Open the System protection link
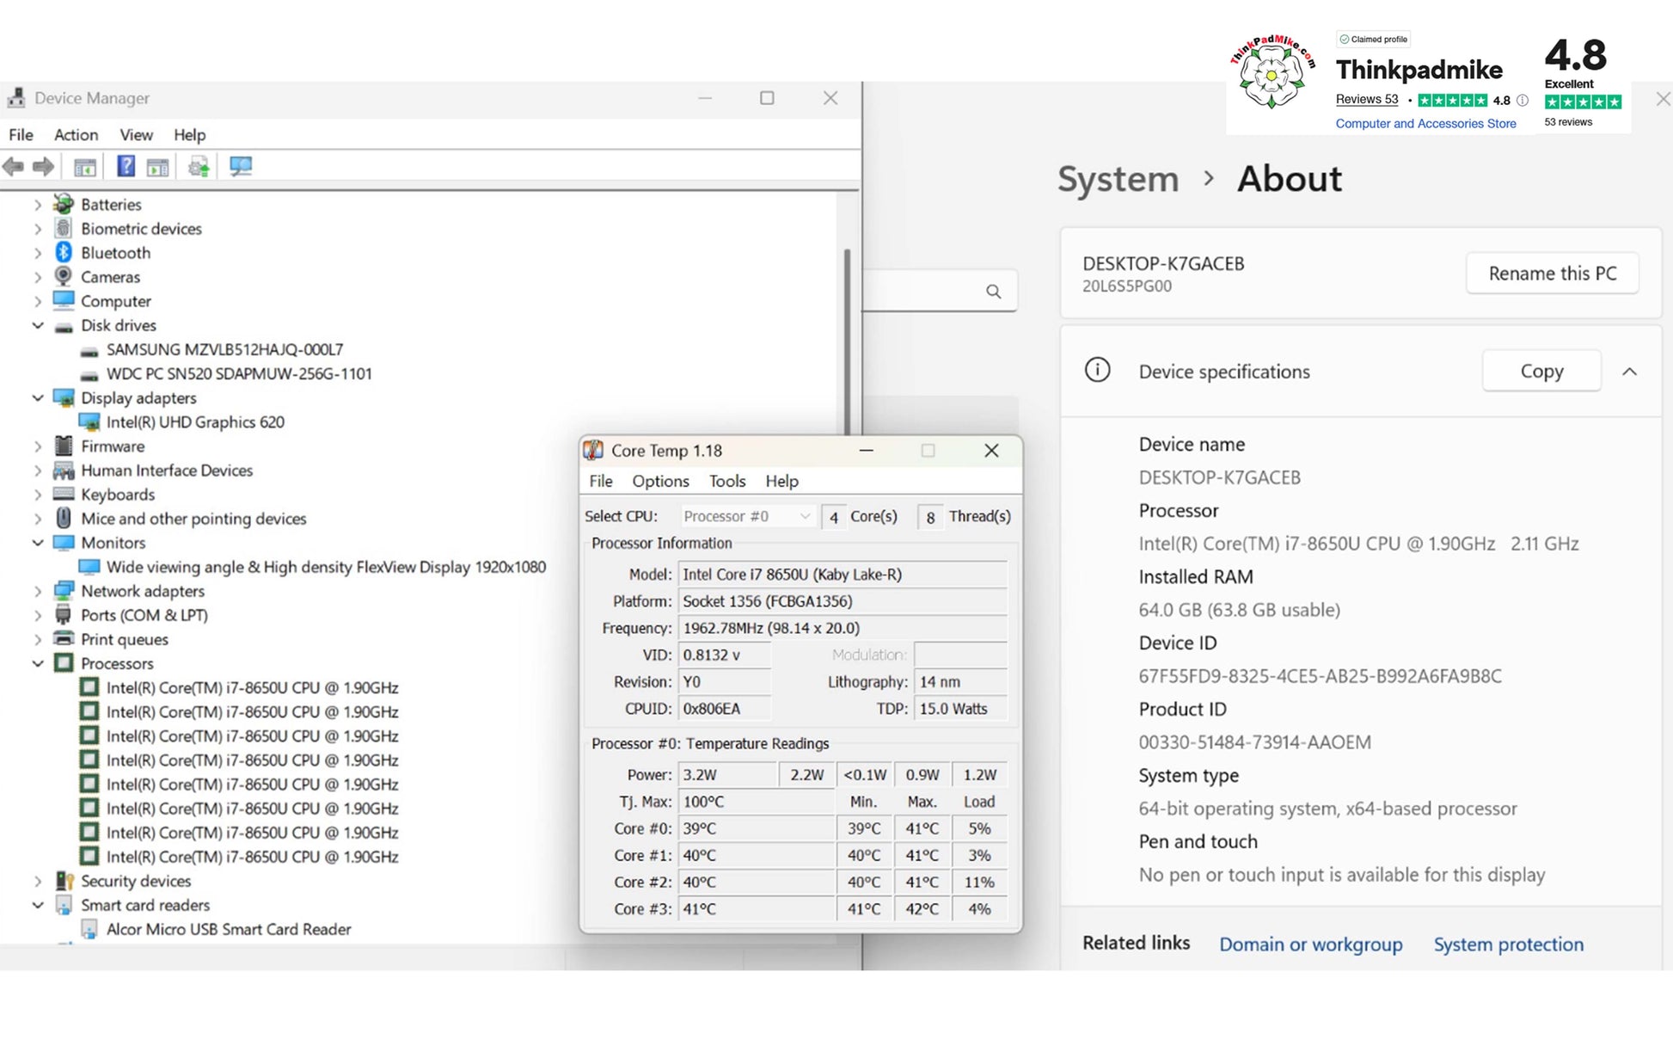 [x=1508, y=944]
